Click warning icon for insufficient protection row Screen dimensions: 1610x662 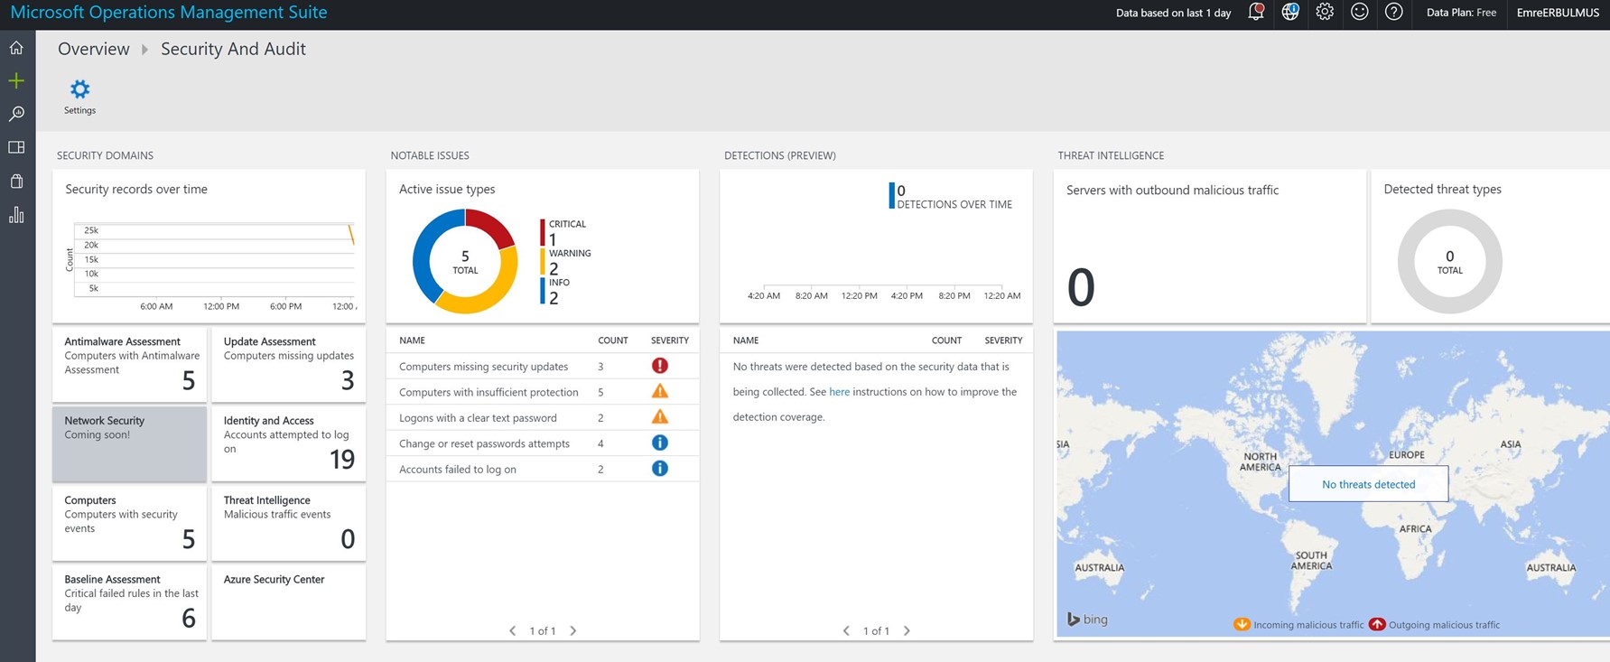tap(660, 391)
